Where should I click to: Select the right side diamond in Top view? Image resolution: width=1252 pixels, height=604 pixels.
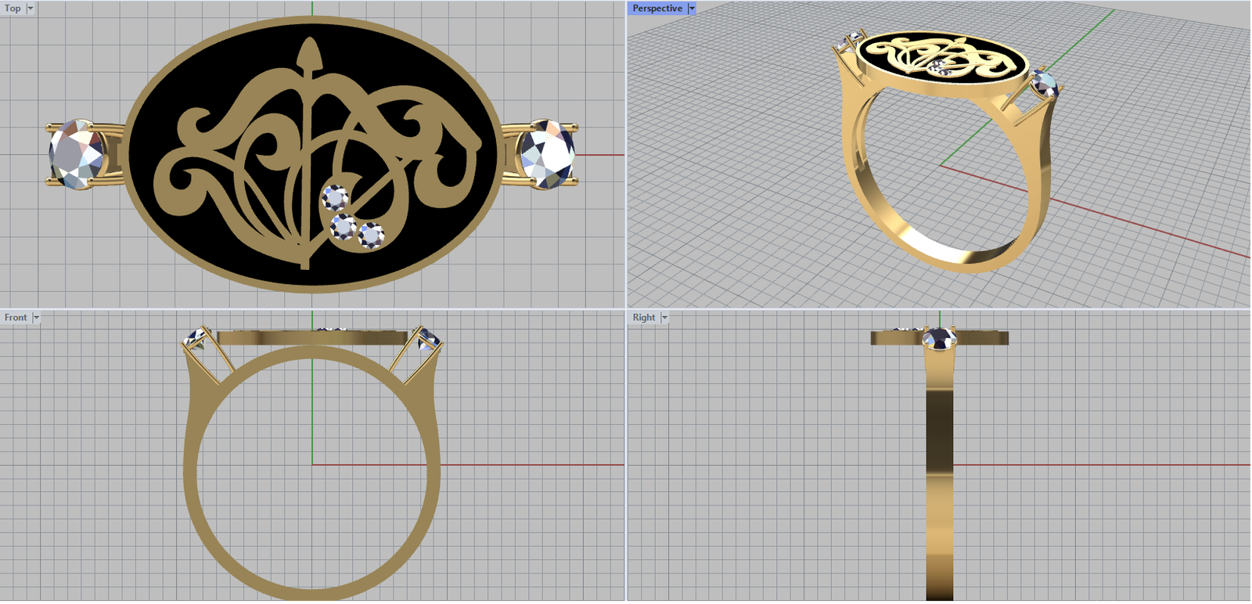(x=548, y=154)
